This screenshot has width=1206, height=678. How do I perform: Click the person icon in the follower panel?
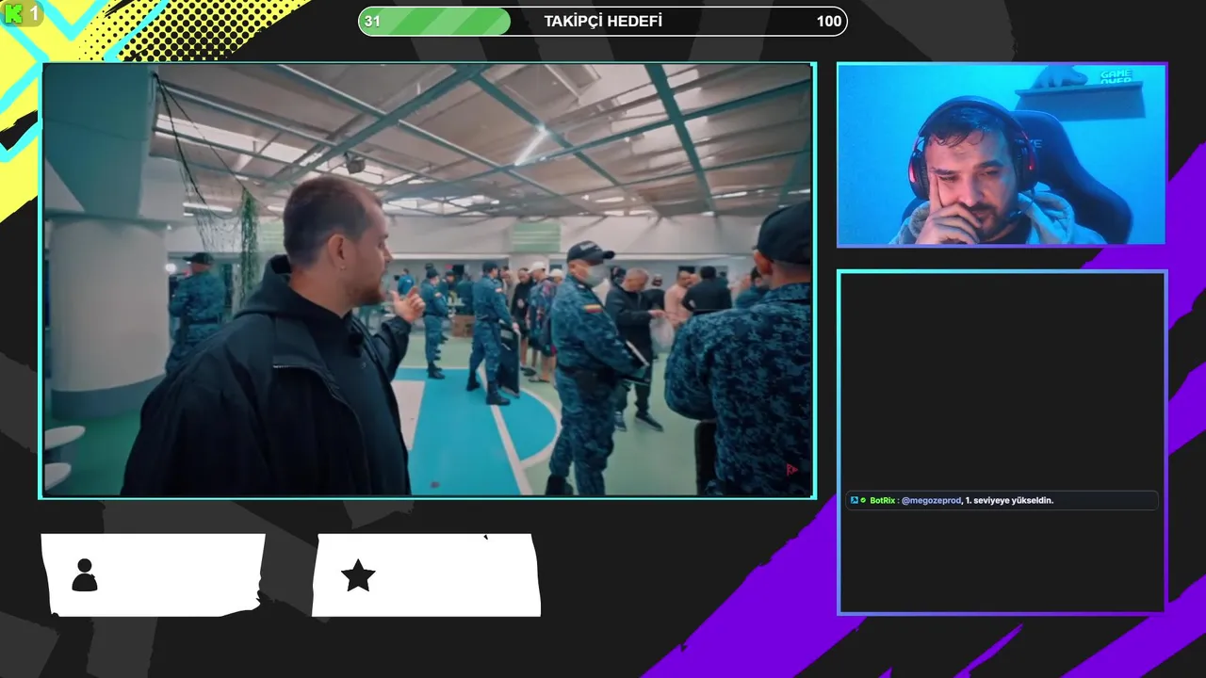pos(85,575)
